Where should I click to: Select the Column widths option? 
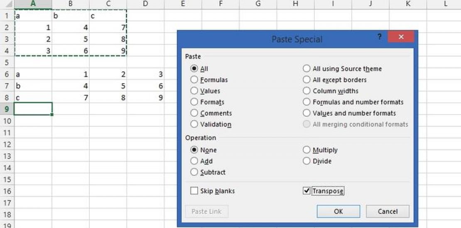(x=307, y=91)
